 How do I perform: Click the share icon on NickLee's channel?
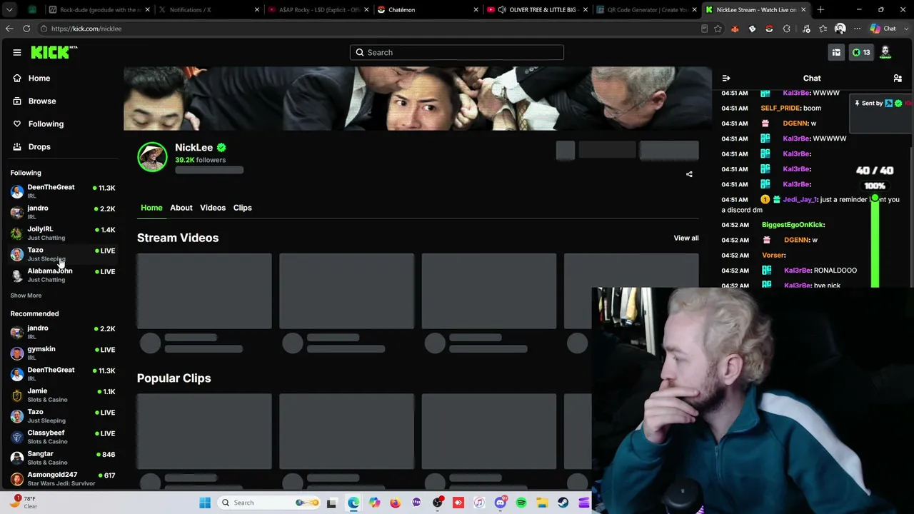point(689,174)
